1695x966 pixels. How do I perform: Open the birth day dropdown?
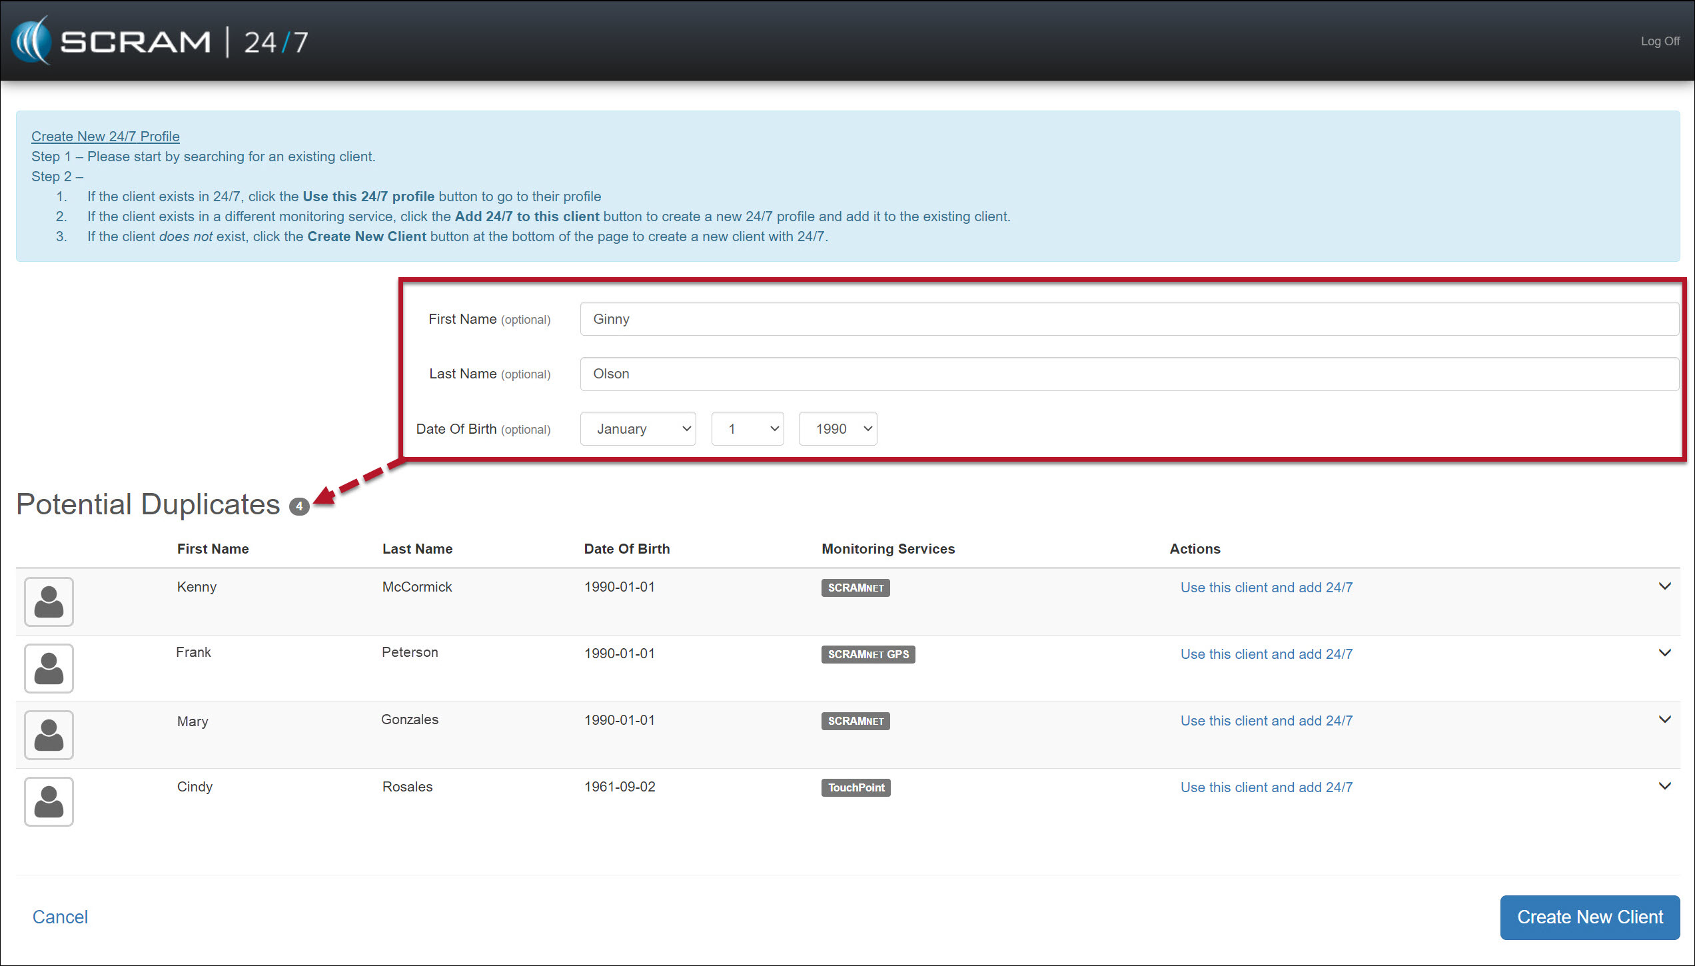[747, 429]
